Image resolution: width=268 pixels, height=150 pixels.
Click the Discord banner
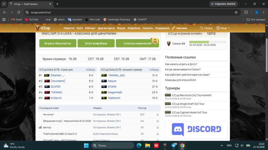click(x=196, y=129)
